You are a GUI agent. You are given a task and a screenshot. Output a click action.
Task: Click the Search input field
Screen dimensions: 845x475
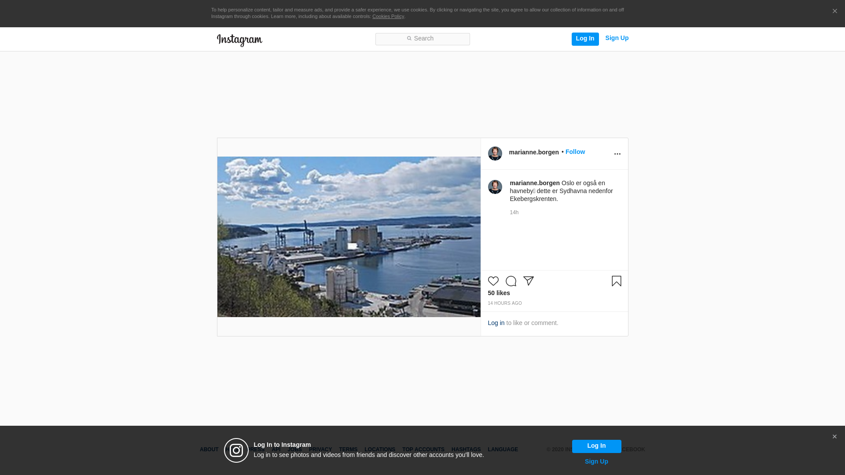coord(422,39)
